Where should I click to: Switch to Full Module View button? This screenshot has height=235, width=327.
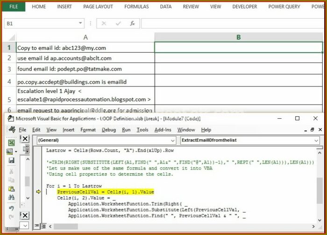(x=43, y=226)
